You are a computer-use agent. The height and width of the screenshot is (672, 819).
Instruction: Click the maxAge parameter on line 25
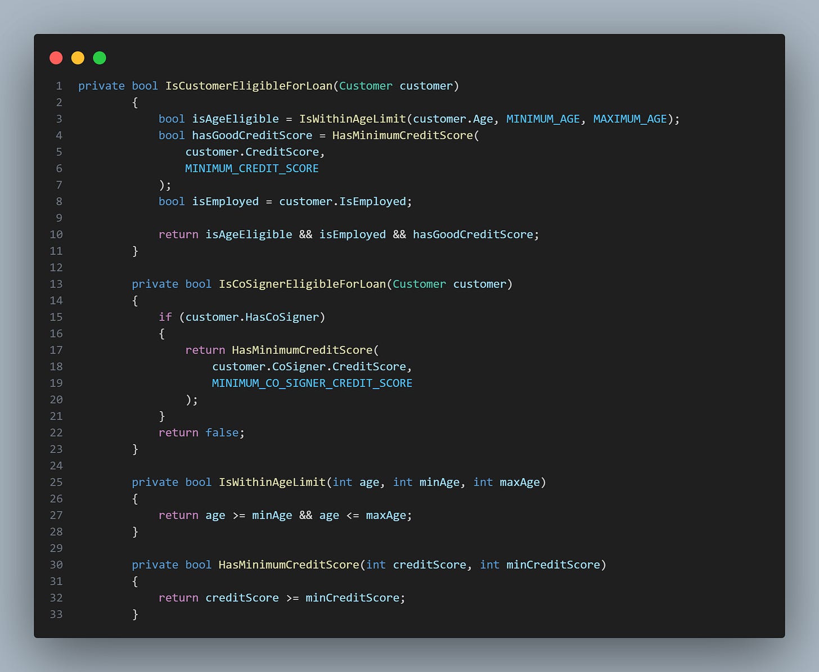tap(520, 482)
